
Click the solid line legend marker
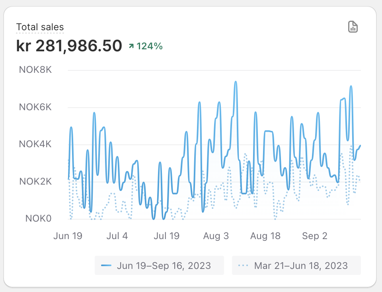[x=107, y=265]
